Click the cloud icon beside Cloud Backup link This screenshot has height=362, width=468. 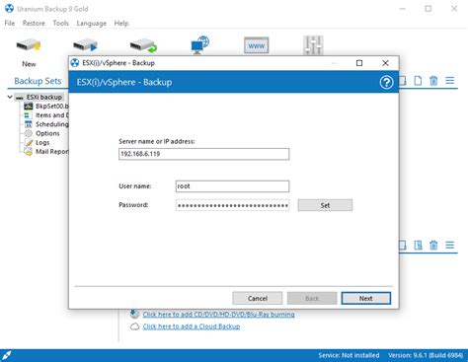[134, 326]
